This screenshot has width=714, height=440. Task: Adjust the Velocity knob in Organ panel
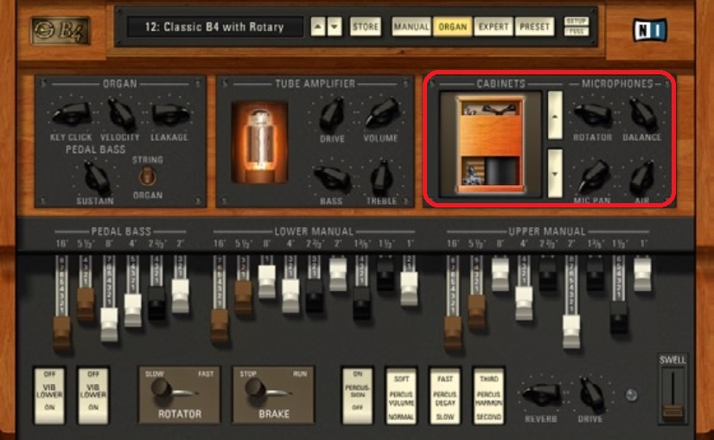(121, 113)
